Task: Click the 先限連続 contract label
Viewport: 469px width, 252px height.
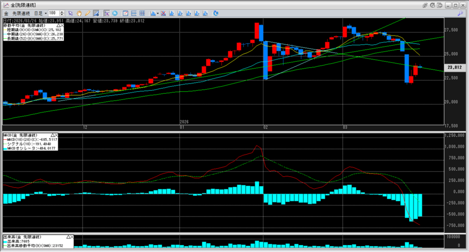Action: click(21, 13)
